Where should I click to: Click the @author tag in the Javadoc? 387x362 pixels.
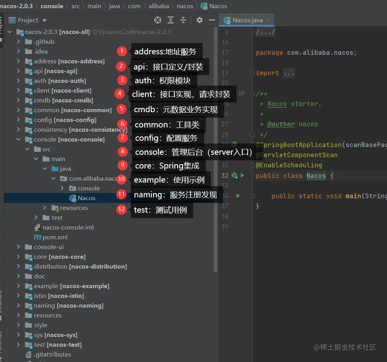pyautogui.click(x=281, y=124)
